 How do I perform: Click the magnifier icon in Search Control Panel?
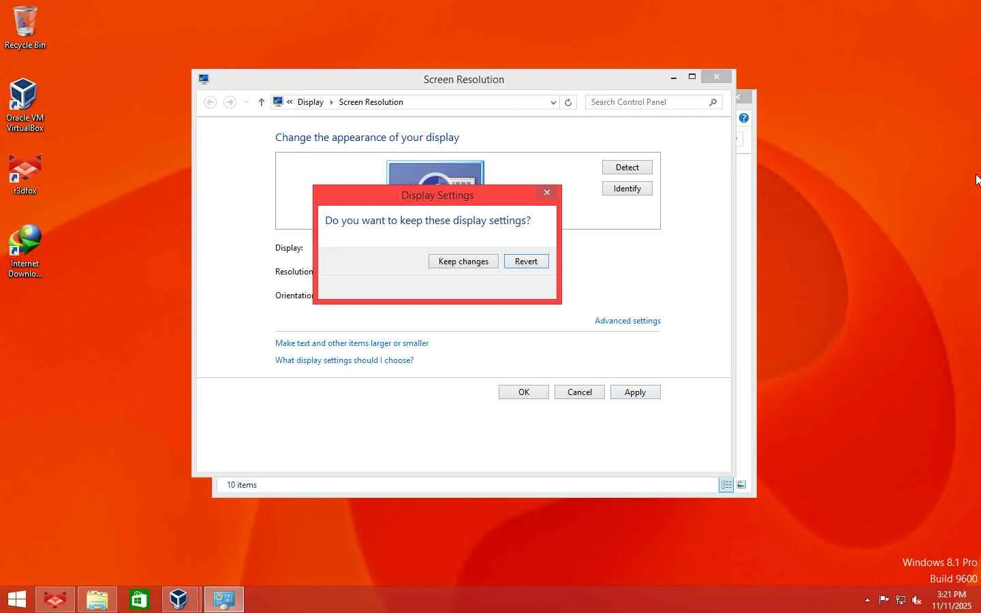[713, 102]
